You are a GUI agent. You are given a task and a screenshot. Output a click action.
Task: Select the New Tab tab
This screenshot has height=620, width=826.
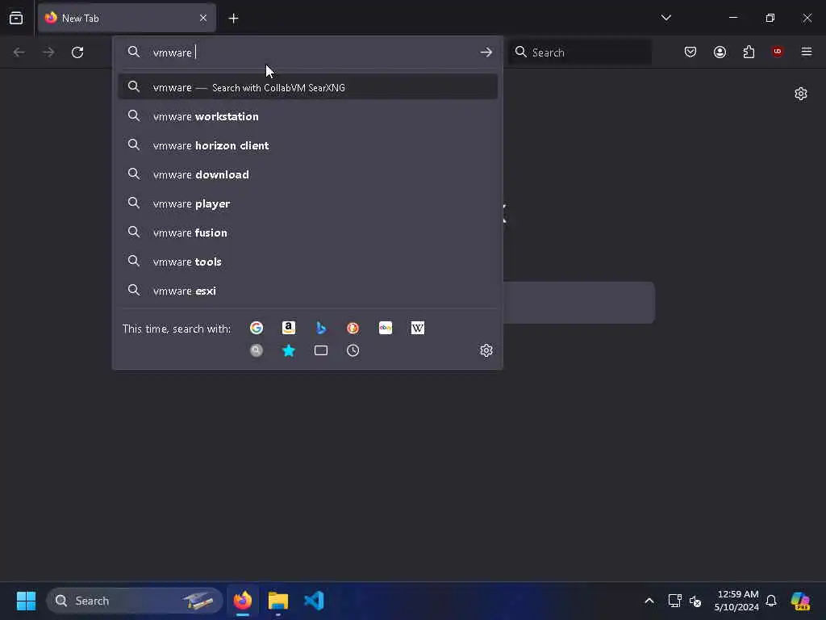point(127,18)
